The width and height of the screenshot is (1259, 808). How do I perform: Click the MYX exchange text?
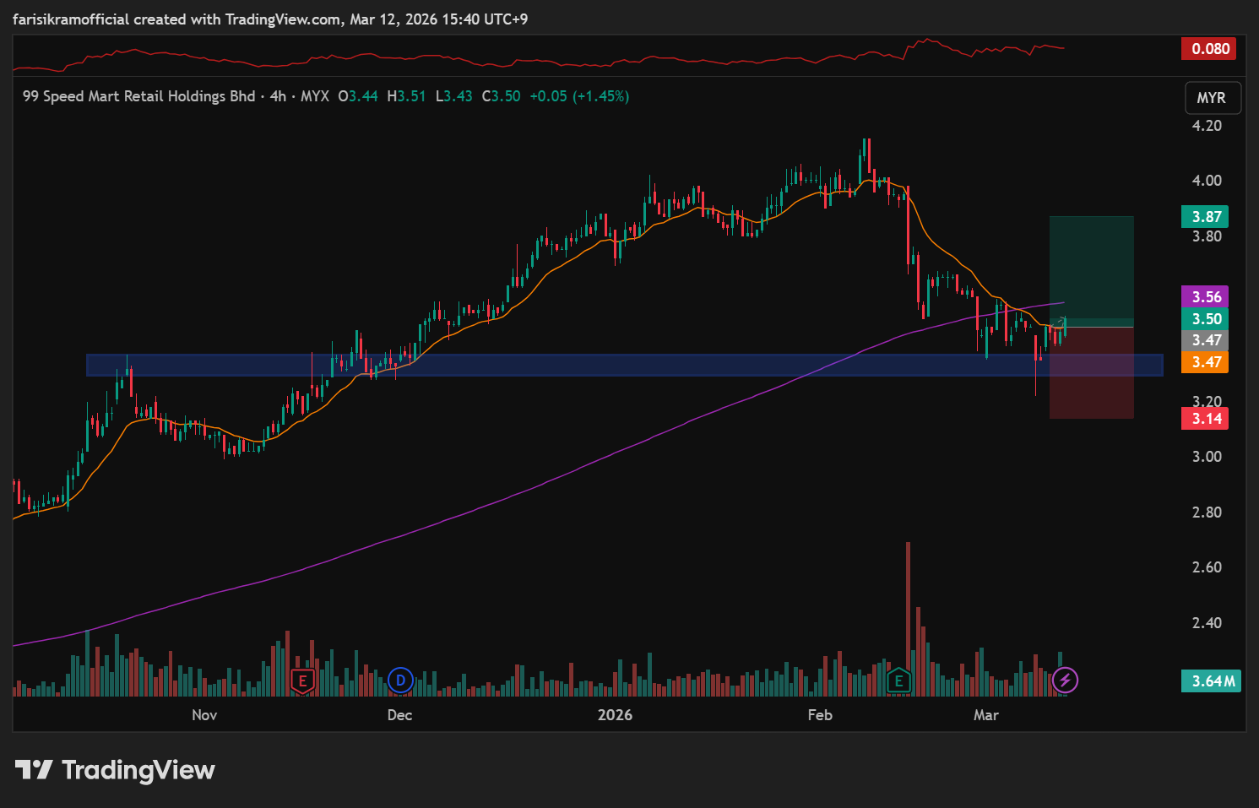click(x=315, y=96)
